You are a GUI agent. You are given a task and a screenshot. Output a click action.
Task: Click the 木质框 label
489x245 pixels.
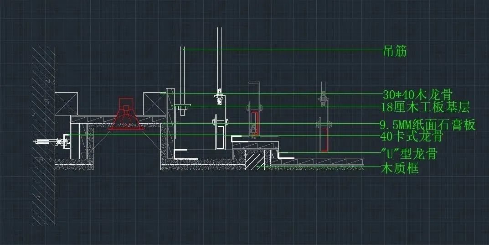(400, 168)
